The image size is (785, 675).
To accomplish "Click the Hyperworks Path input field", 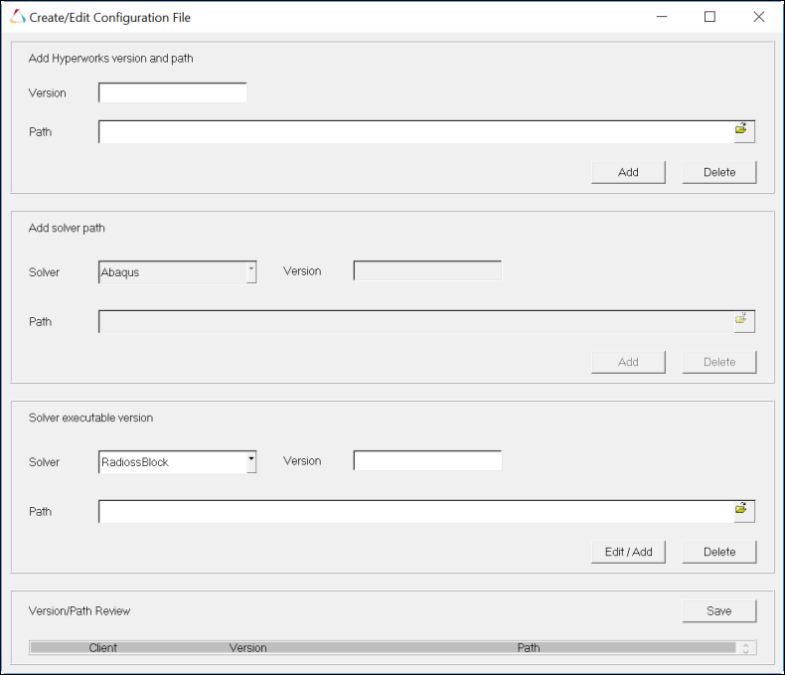I will [416, 131].
